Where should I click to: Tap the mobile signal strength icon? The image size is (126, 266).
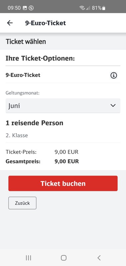click(88, 8)
